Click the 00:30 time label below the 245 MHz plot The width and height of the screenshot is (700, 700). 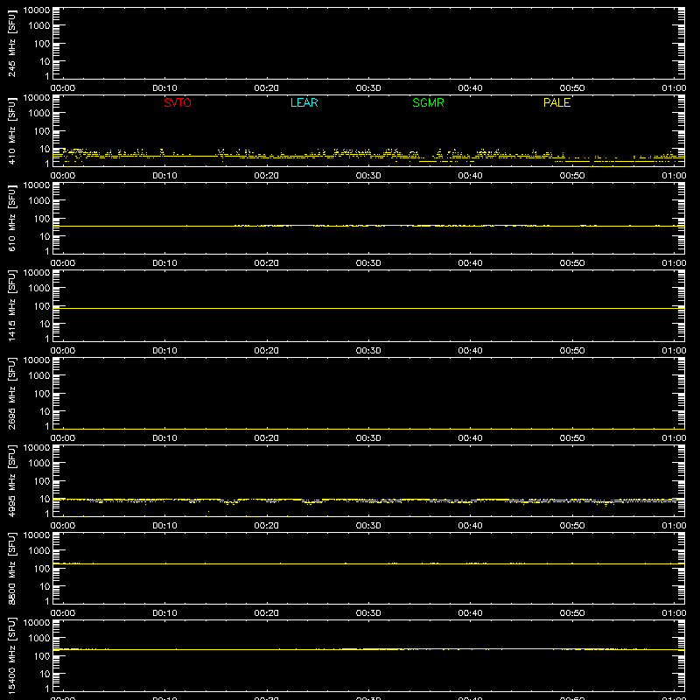(368, 88)
